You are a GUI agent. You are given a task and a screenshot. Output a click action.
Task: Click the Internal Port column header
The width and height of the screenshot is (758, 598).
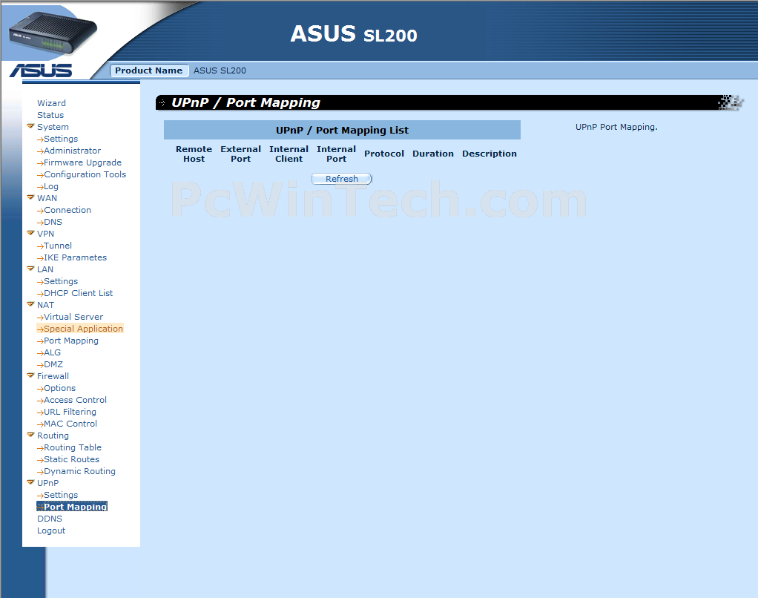[337, 154]
